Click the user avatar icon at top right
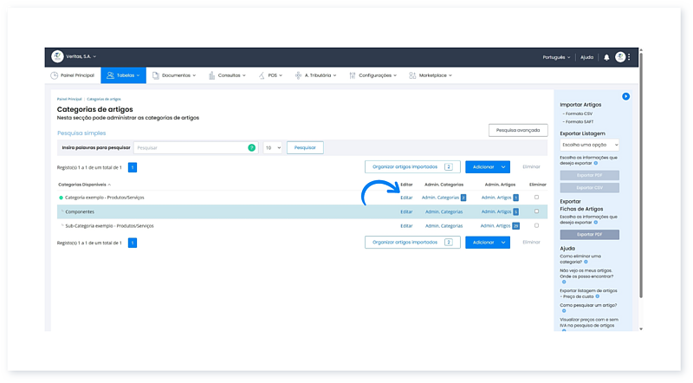 620,57
